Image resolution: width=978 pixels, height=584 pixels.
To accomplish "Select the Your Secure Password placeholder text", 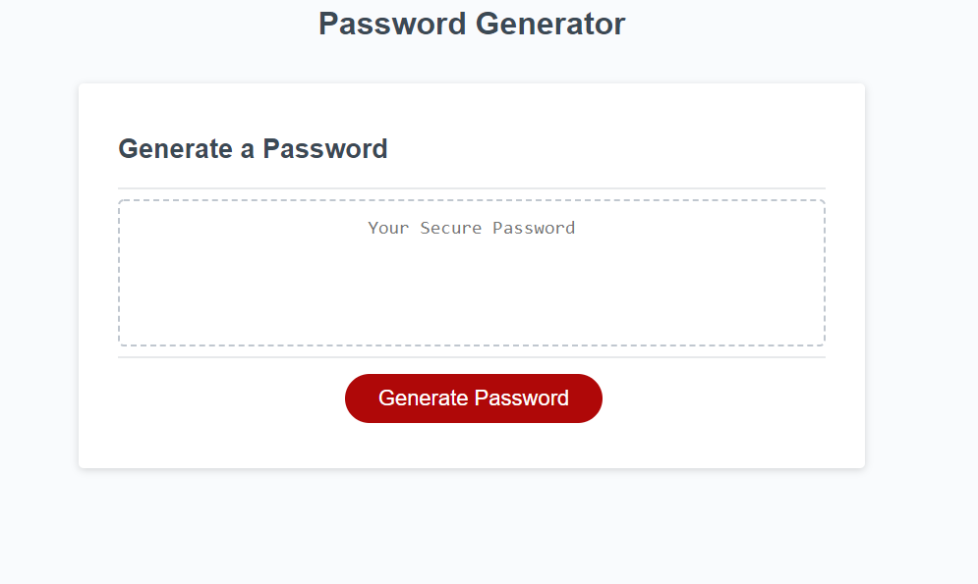I will tap(471, 227).
